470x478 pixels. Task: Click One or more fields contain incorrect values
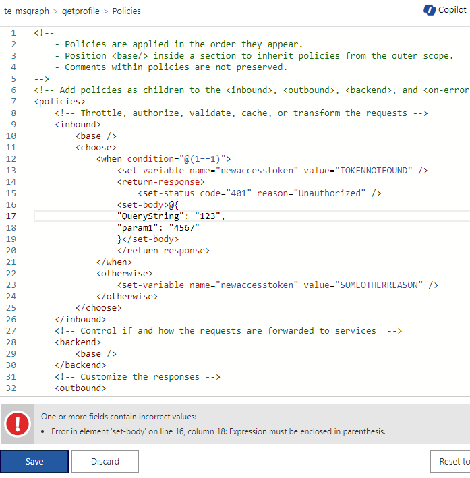(119, 417)
